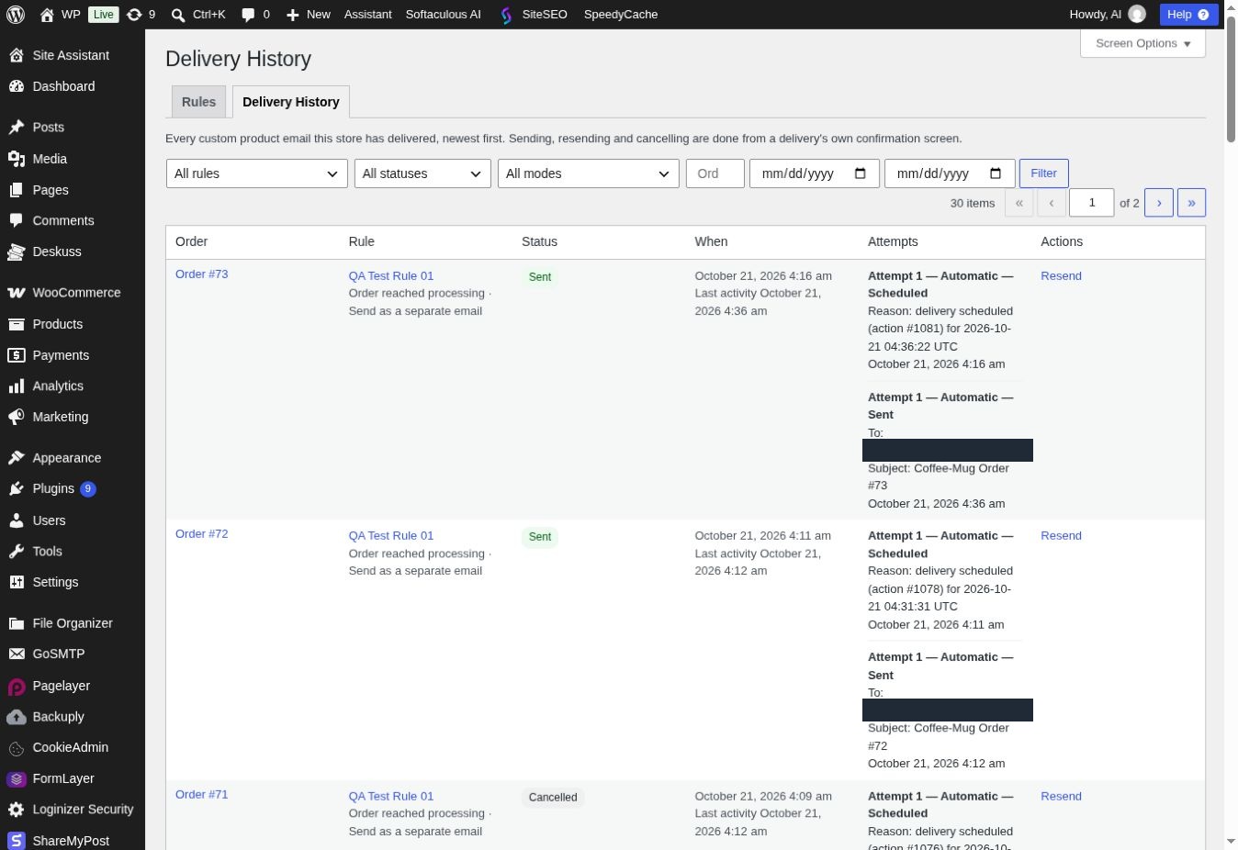This screenshot has width=1238, height=850.
Task: Click the Posts pushpin icon
Action: coord(17,128)
